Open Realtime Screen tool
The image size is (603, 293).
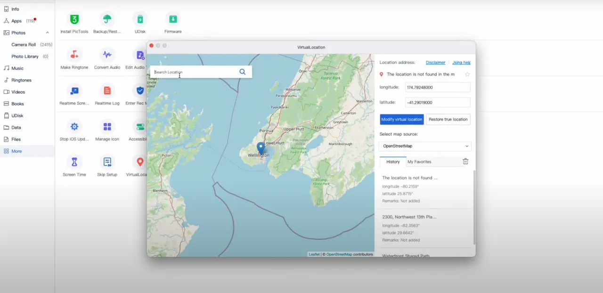click(x=74, y=91)
